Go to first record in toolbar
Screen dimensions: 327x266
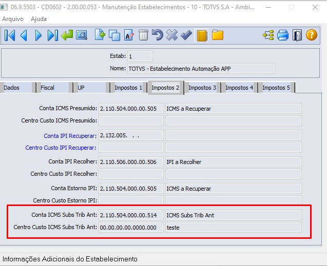(x=10, y=35)
